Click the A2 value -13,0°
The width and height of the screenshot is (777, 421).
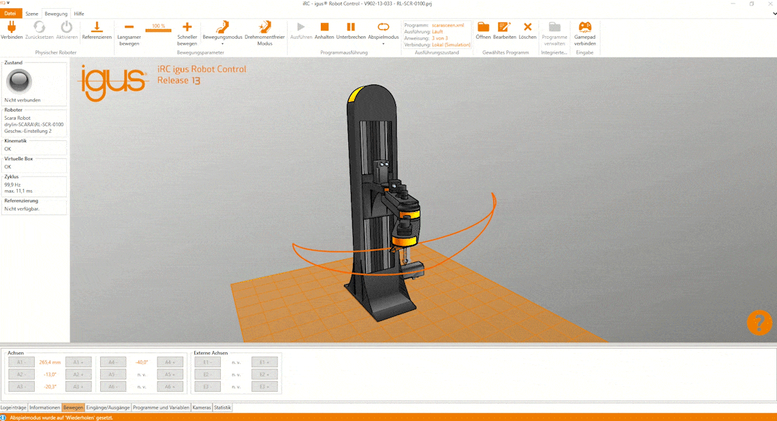tap(50, 375)
